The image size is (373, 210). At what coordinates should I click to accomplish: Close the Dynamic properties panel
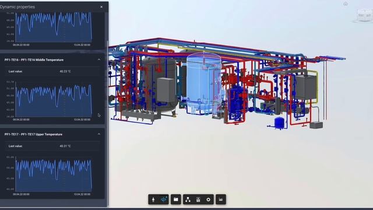[x=101, y=7]
